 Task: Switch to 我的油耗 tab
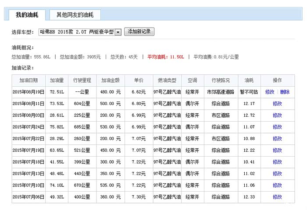[x=27, y=15]
